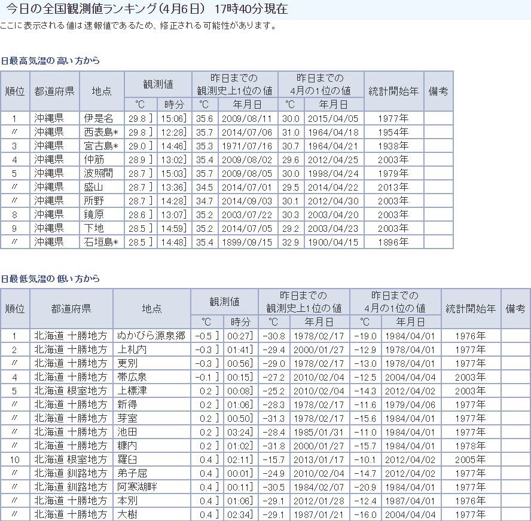The image size is (531, 521).
Task: Select the 弟子屈 observation point
Action: 132,473
